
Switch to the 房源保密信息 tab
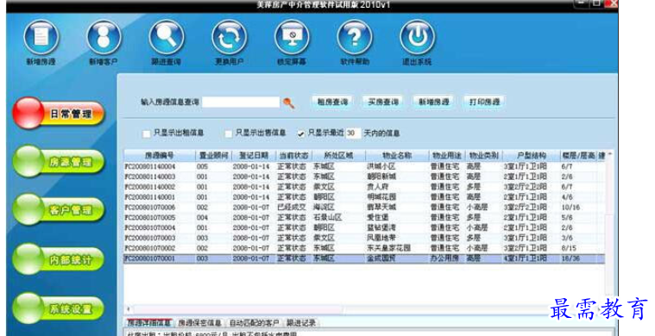[199, 323]
